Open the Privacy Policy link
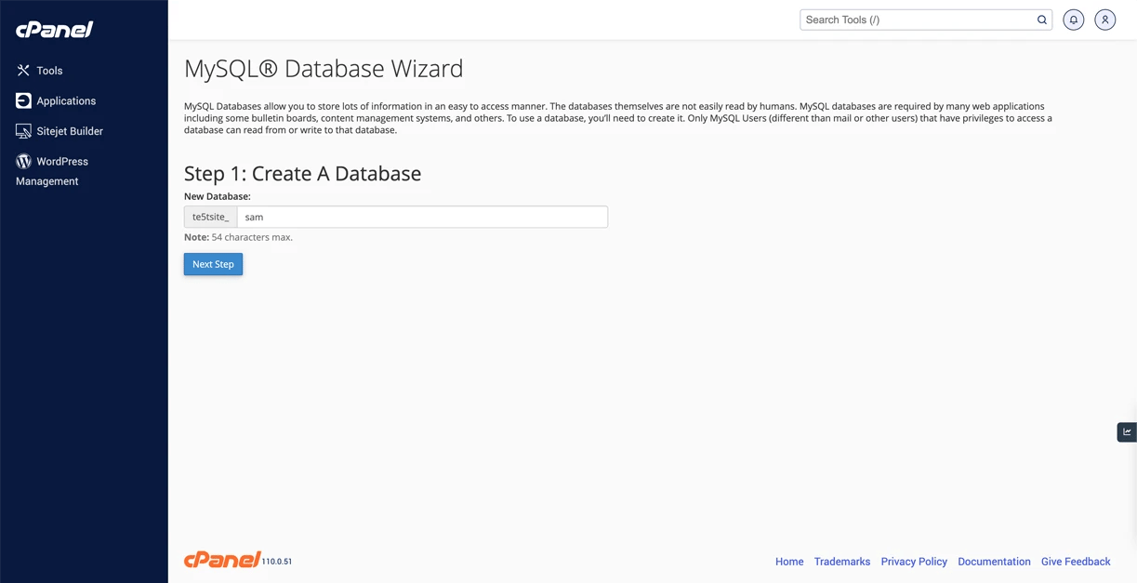 pyautogui.click(x=914, y=562)
